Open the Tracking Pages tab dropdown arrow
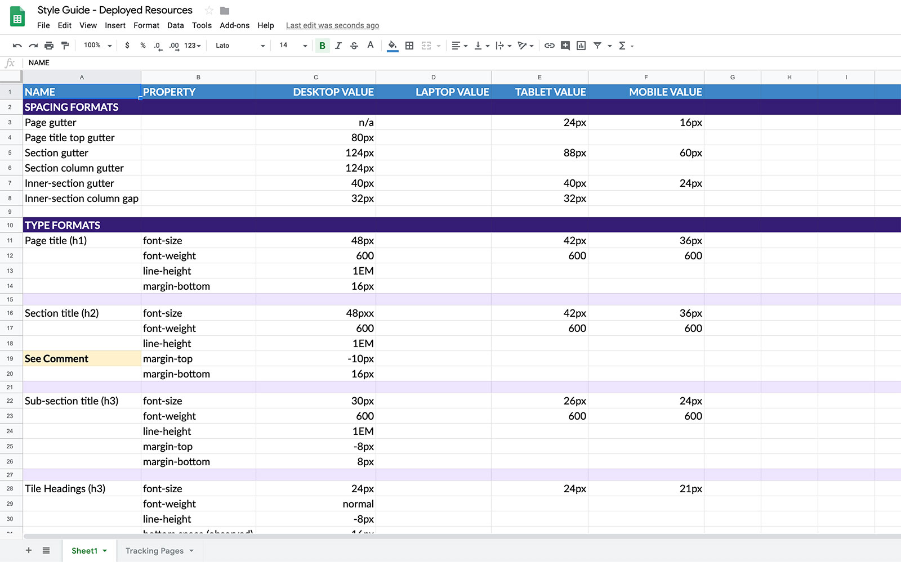 coord(191,551)
